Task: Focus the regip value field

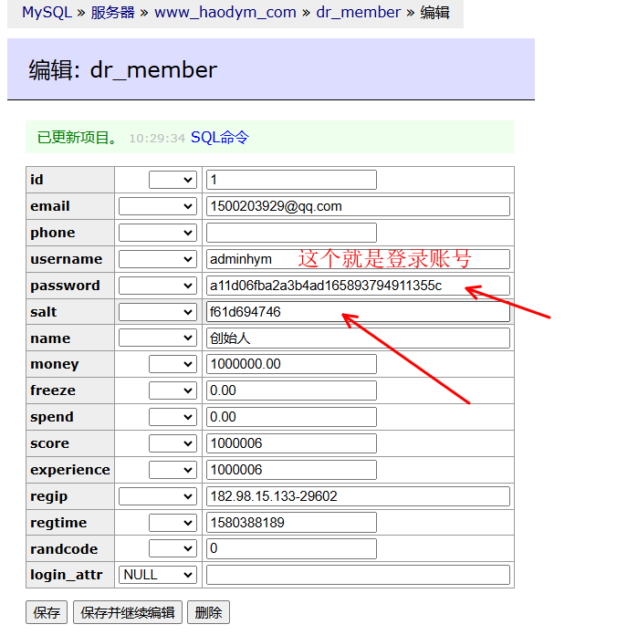Action: coord(358,496)
